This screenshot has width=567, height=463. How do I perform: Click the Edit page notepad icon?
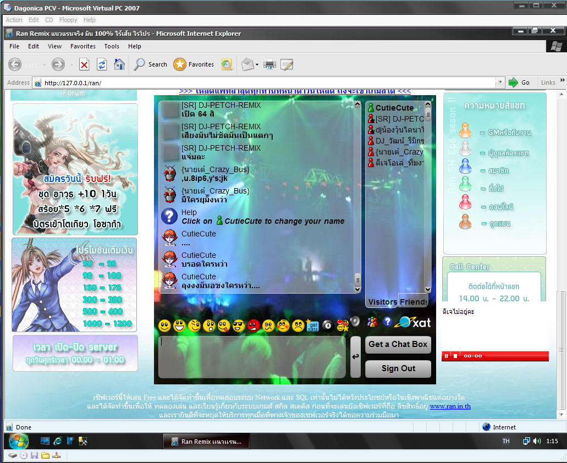(287, 65)
